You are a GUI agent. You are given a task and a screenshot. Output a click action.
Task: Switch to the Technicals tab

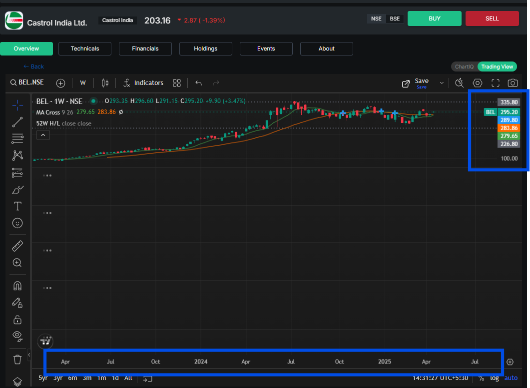point(85,48)
